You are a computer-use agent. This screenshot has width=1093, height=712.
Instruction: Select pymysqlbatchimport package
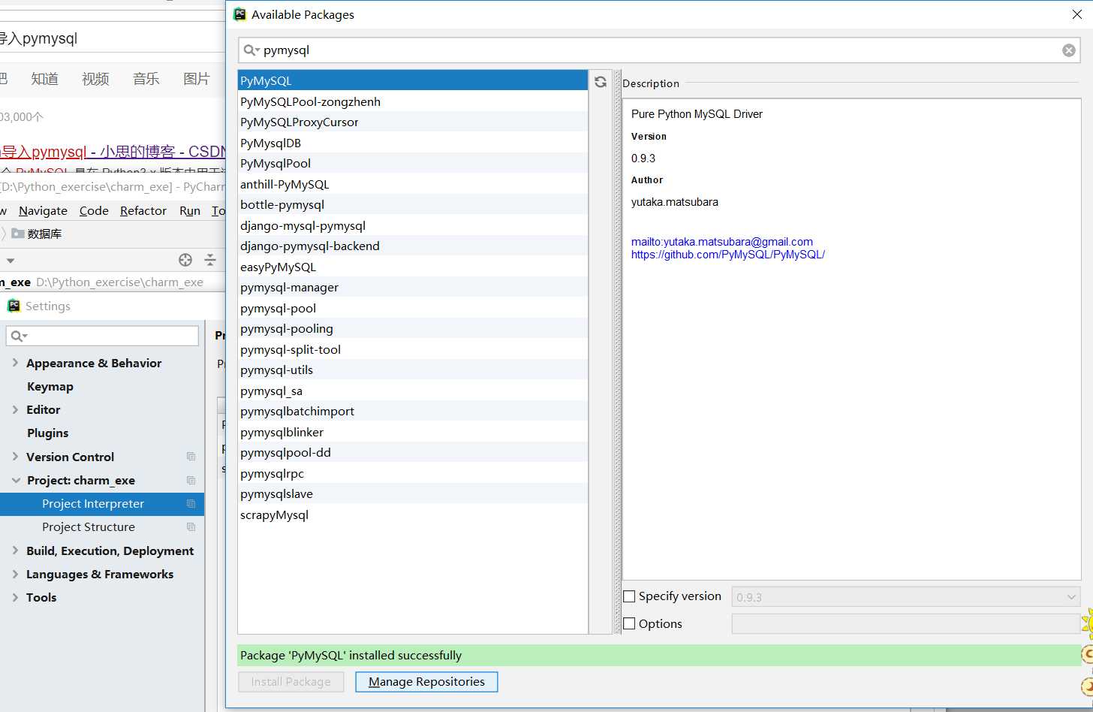tap(413, 411)
